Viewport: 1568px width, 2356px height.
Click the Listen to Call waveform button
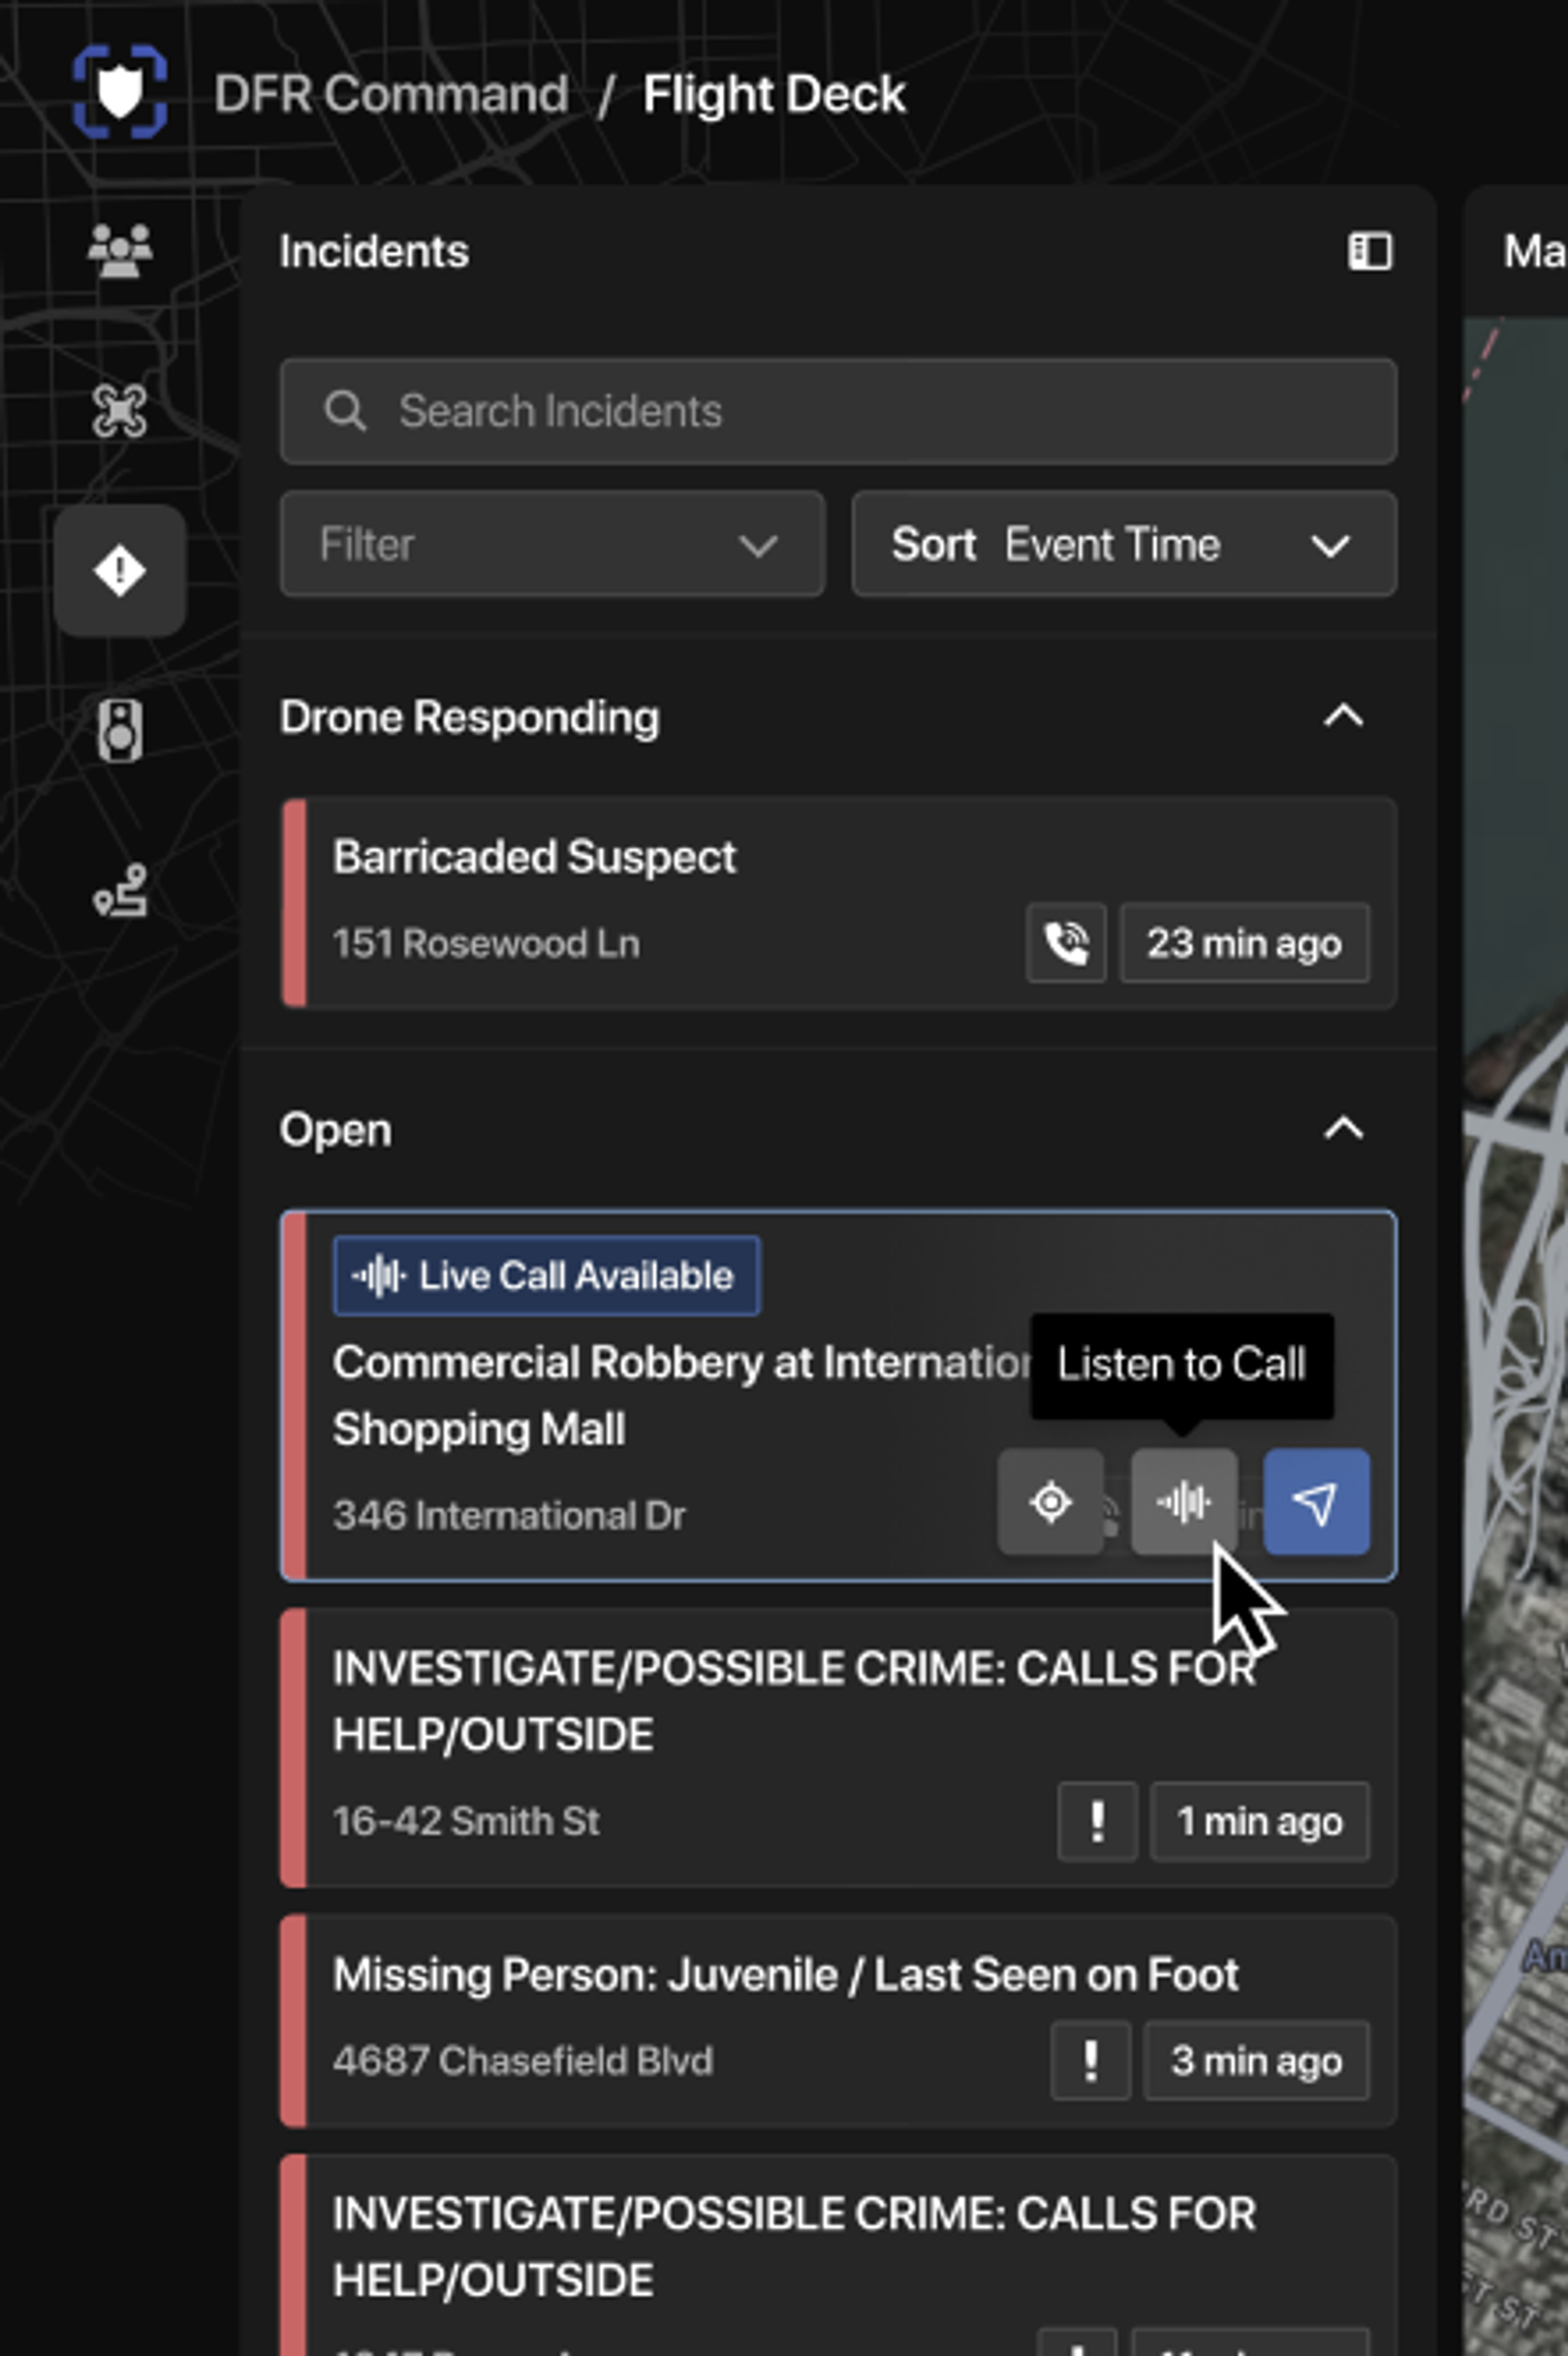(x=1184, y=1502)
